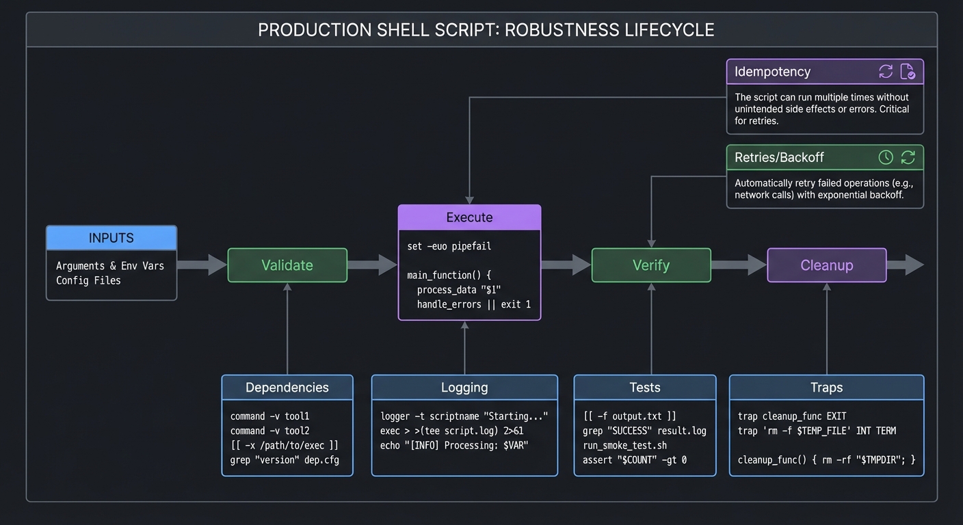Click the Logging panel title

[464, 387]
